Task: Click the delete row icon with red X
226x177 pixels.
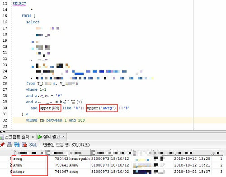Action: pos(24,145)
